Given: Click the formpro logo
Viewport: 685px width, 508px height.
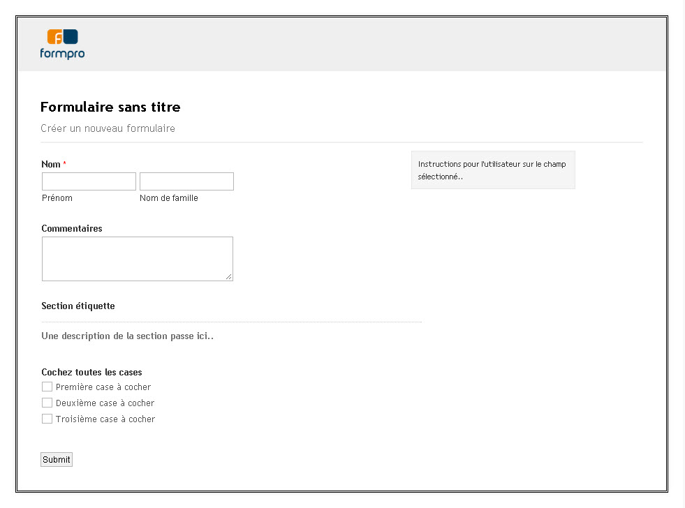Looking at the screenshot, I should click(x=62, y=44).
